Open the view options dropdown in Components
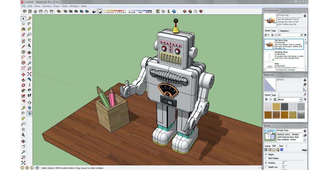The height and width of the screenshot is (170, 329). (x=267, y=35)
